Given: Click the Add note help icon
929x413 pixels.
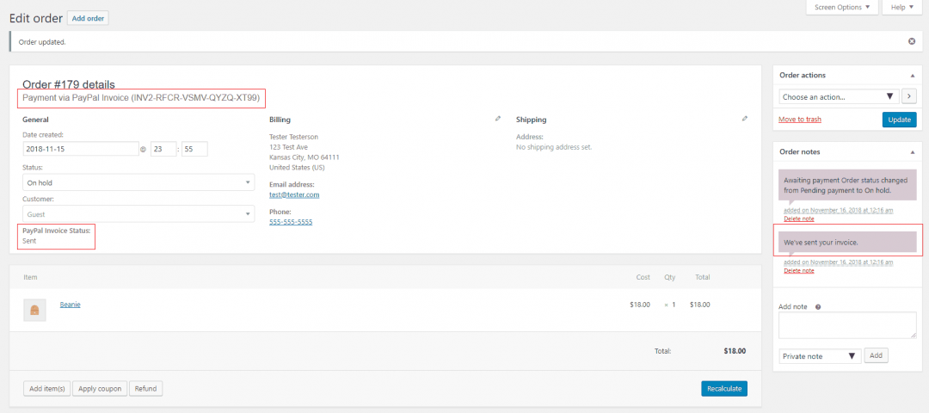Looking at the screenshot, I should pyautogui.click(x=818, y=307).
